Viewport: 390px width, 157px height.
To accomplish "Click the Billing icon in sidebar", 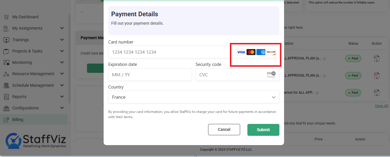I will click(x=6, y=120).
